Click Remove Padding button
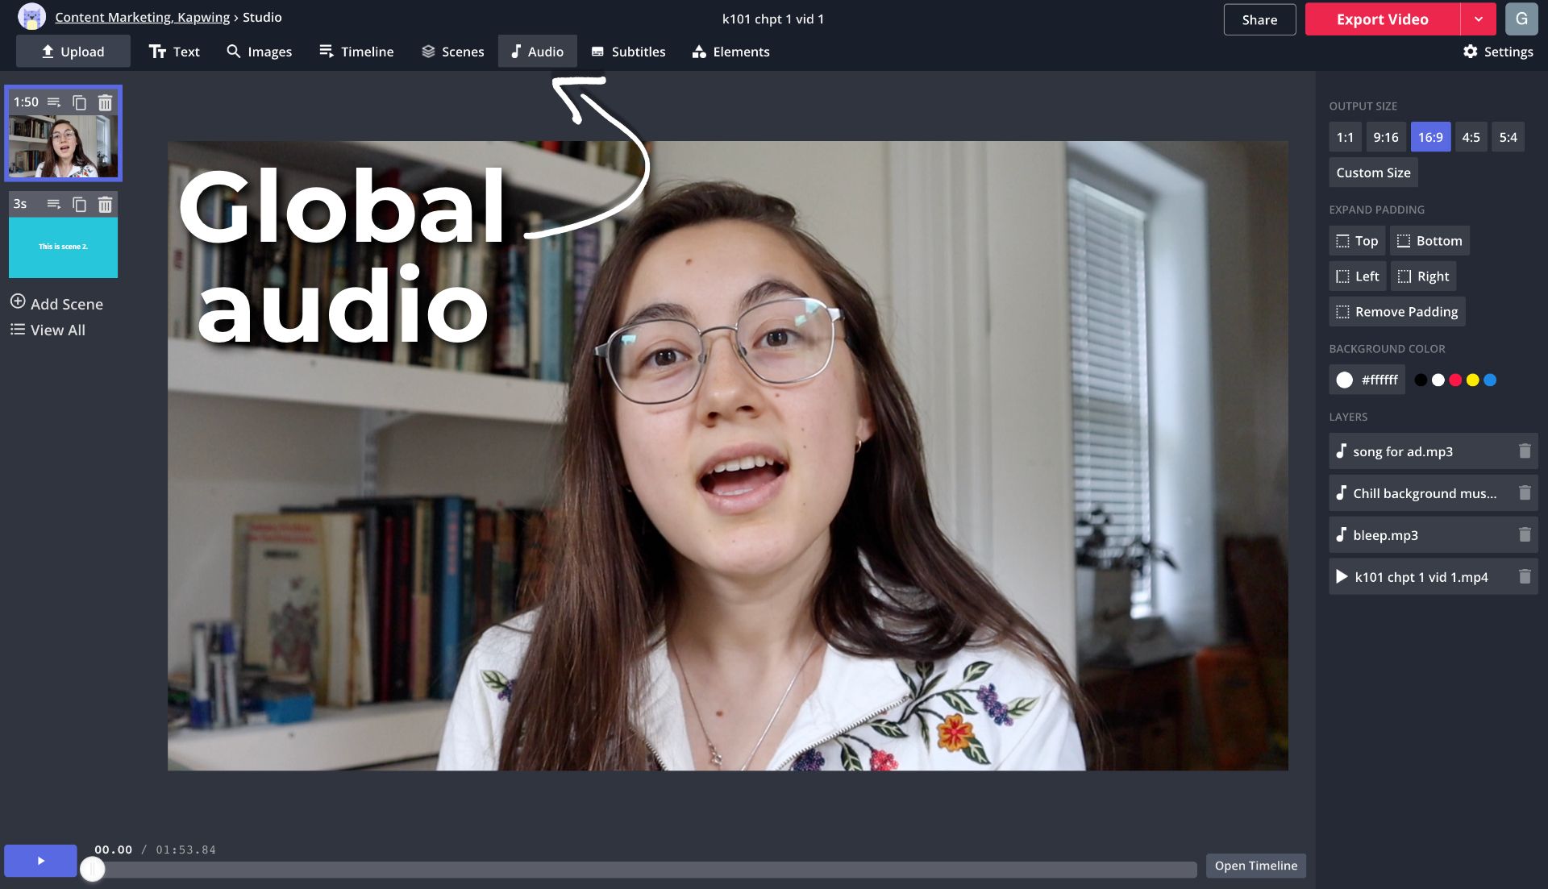 [1396, 312]
